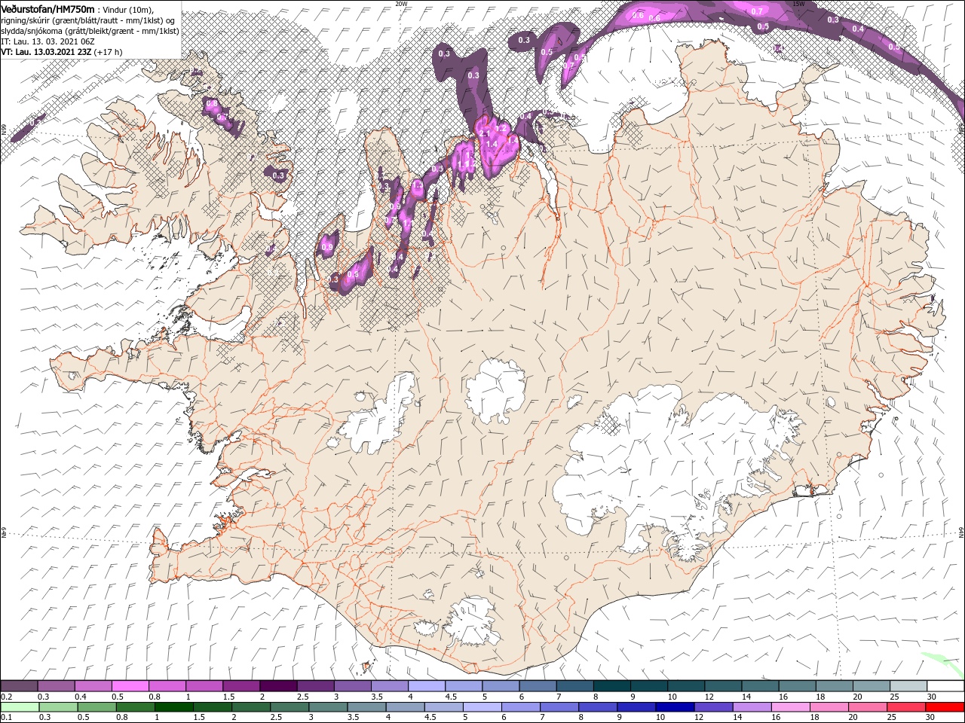This screenshot has width=965, height=723.
Task: Pick the white 30 snow legend swatch
Action: coord(945,686)
